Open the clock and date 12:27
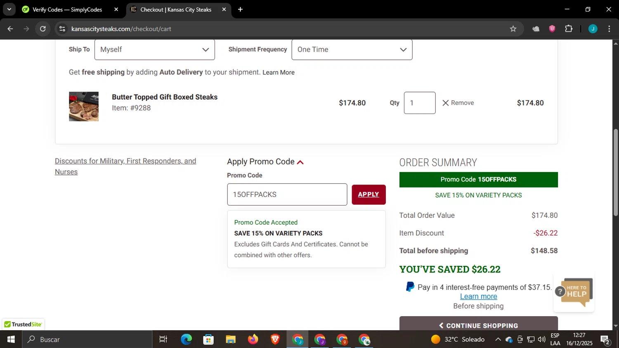Screen dimensions: 619x348 pyautogui.click(x=579, y=339)
